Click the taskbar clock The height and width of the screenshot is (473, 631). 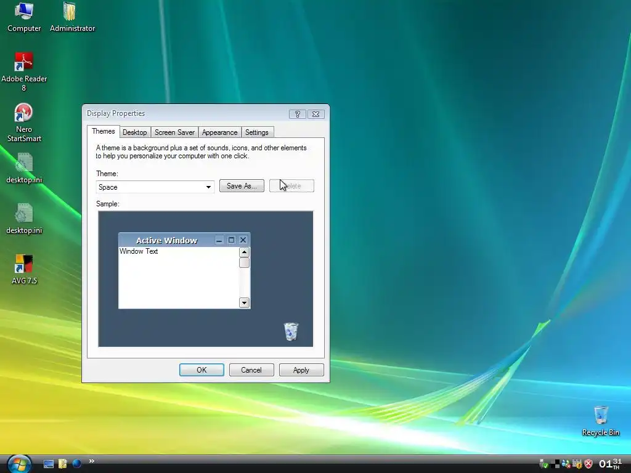coord(610,464)
